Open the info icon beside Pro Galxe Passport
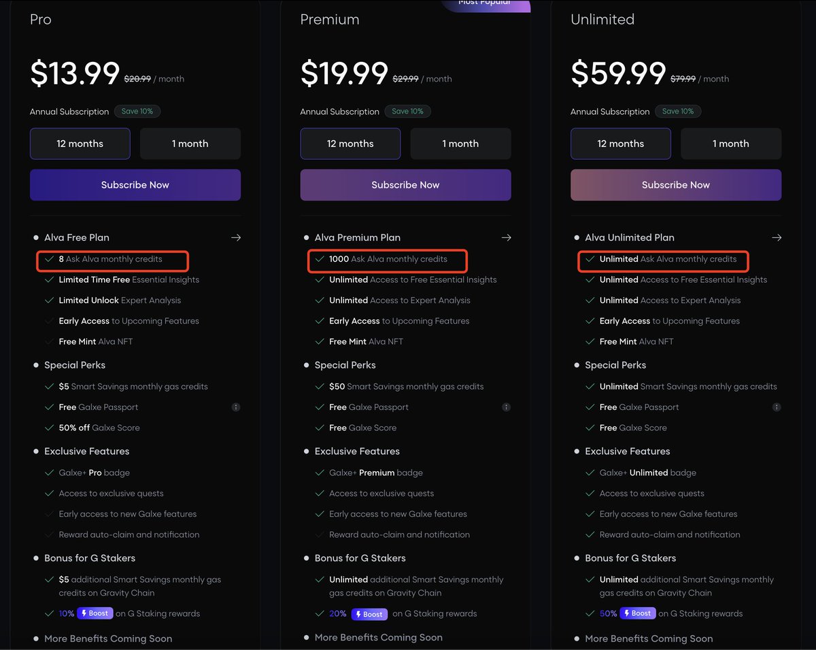 click(236, 407)
